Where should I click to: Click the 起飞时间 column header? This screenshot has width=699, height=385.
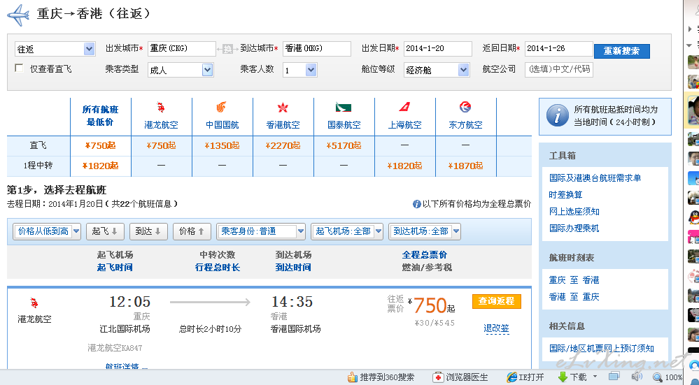115,268
